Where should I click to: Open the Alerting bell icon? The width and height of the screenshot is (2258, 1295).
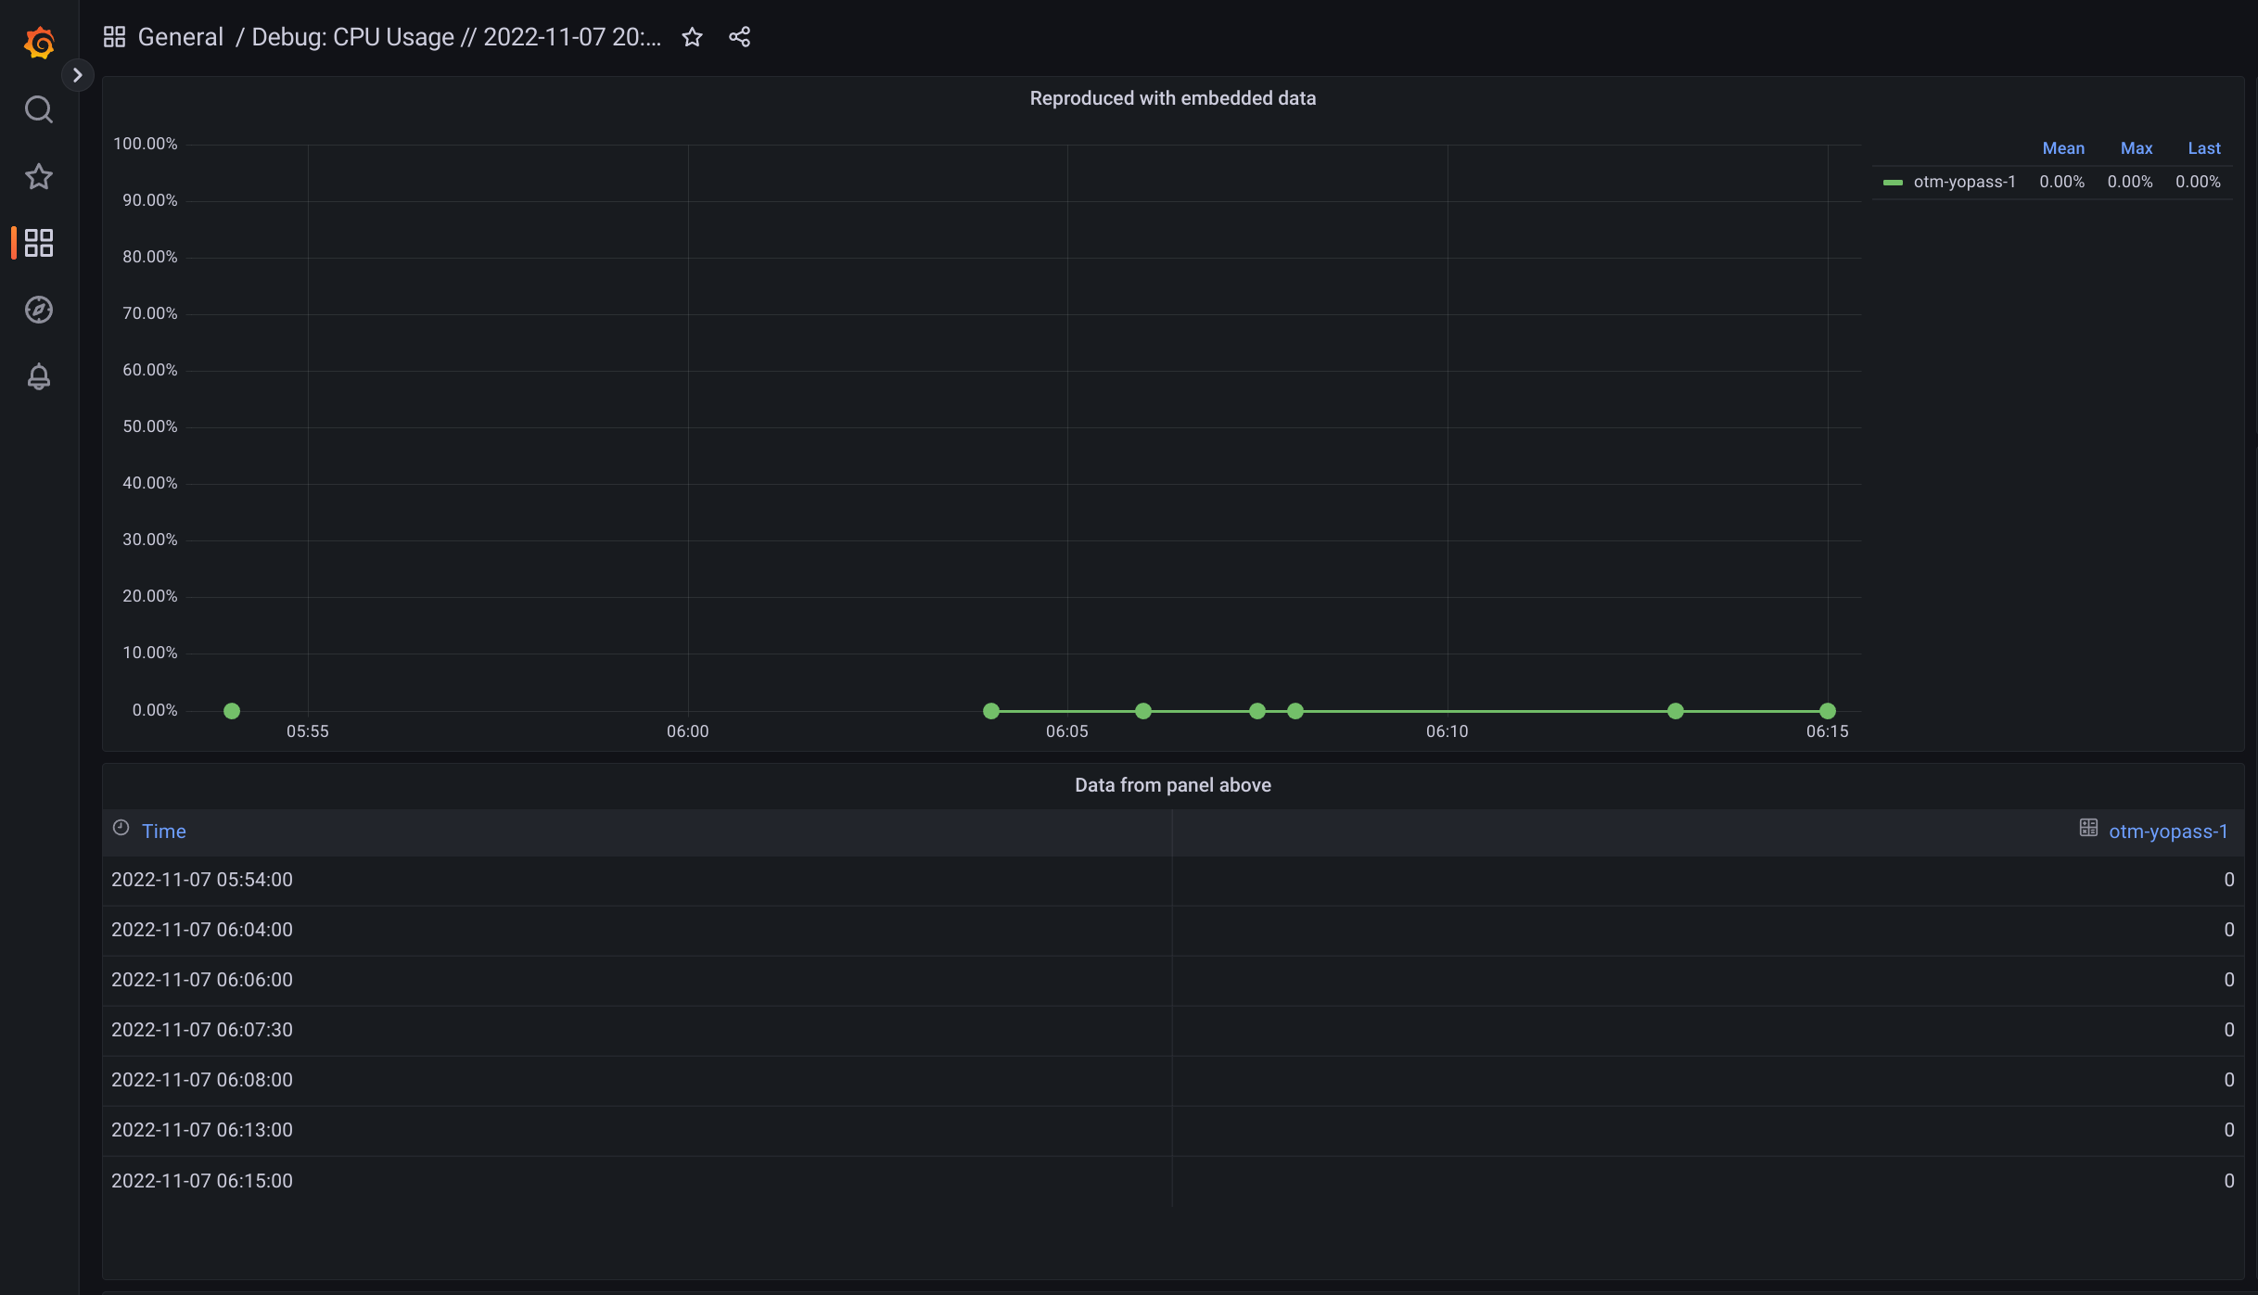pyautogui.click(x=38, y=376)
